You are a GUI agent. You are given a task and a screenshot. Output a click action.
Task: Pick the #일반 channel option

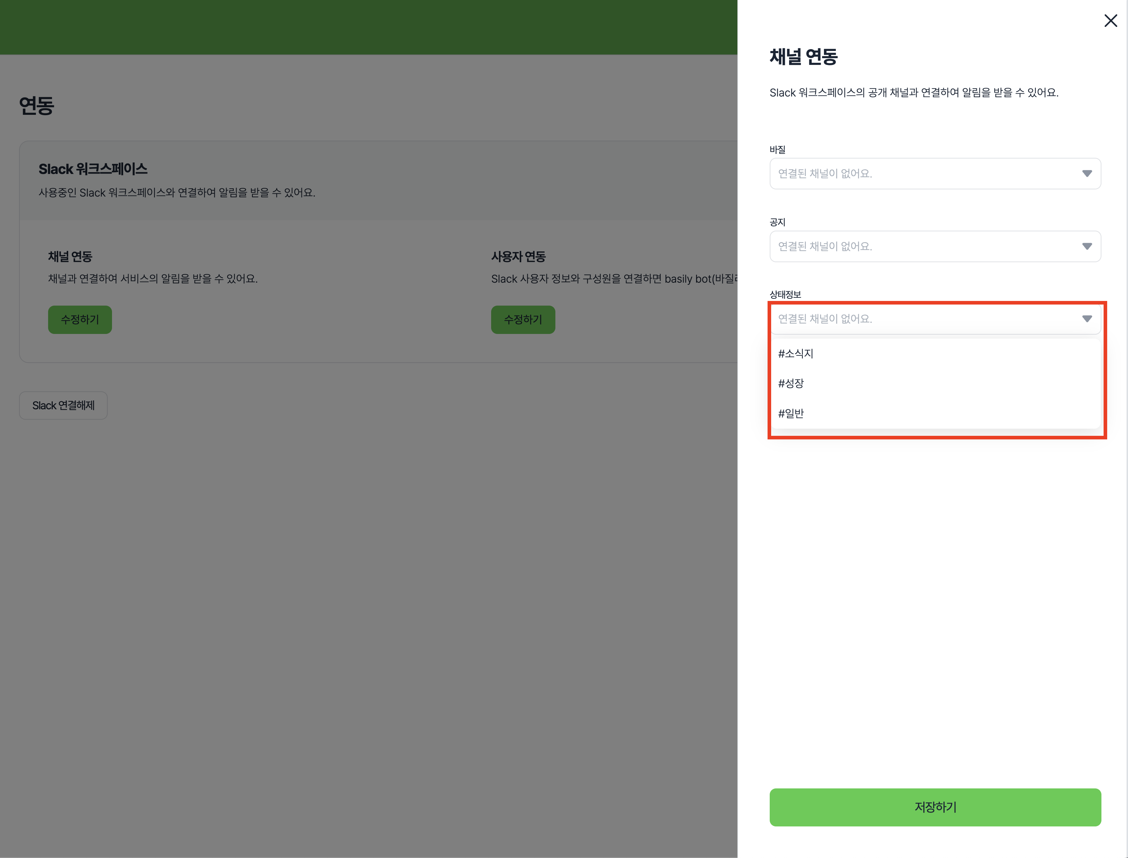tap(791, 413)
